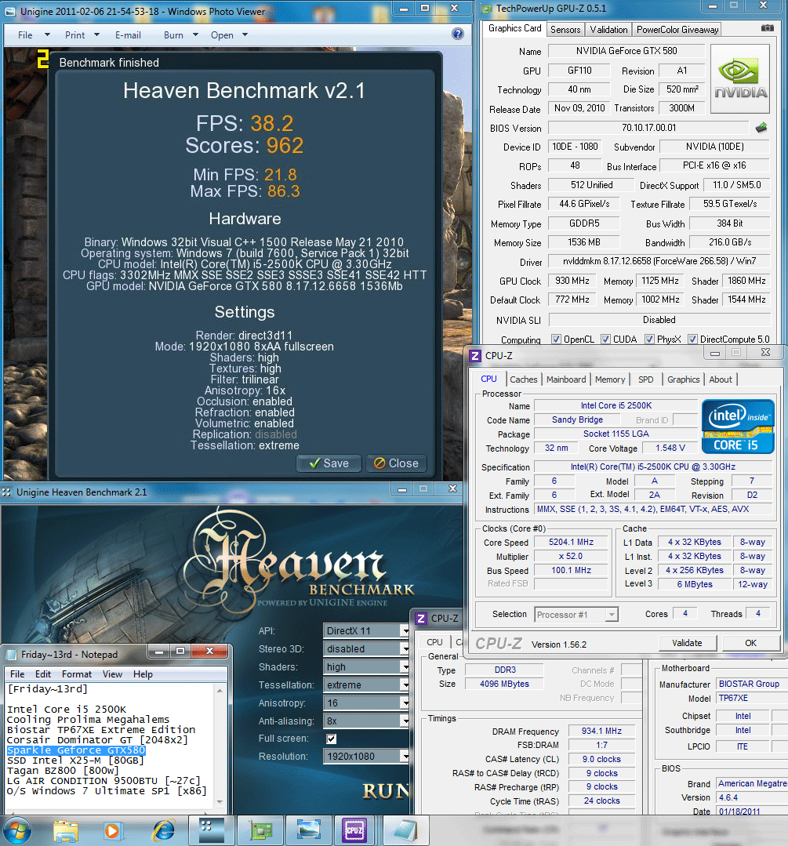The width and height of the screenshot is (788, 846).
Task: Click the GPU-Z Name field 'NVIDIA GeForce GTX 580'
Action: coord(626,51)
